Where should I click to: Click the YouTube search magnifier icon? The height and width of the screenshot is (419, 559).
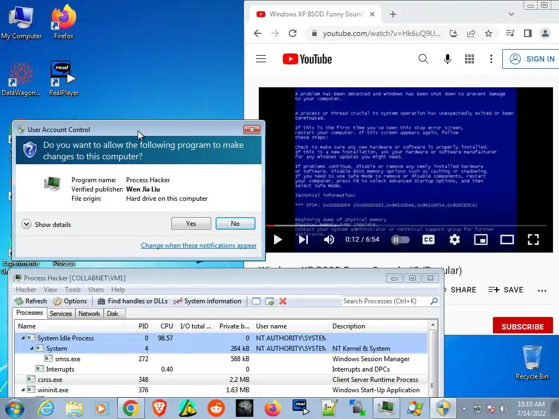click(423, 59)
